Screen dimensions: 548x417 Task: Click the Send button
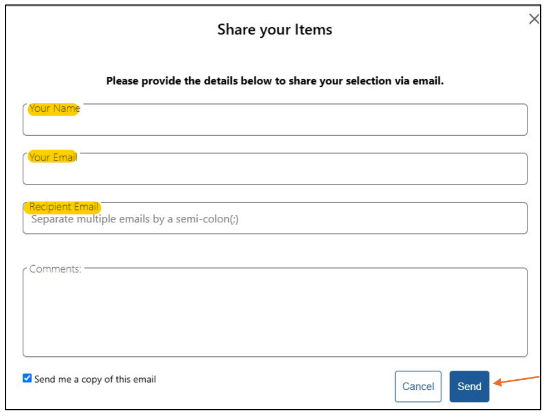pos(469,386)
